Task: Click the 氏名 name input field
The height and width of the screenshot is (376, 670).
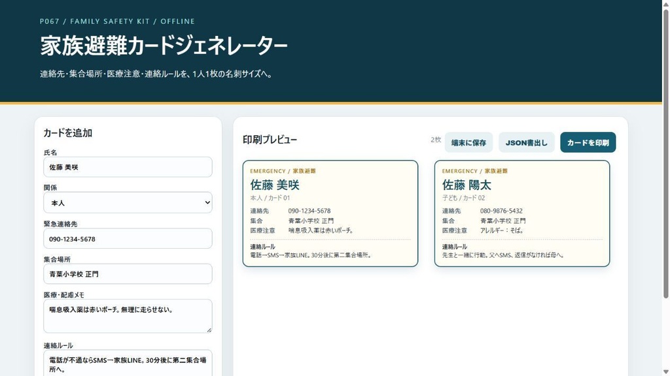Action: coord(128,167)
